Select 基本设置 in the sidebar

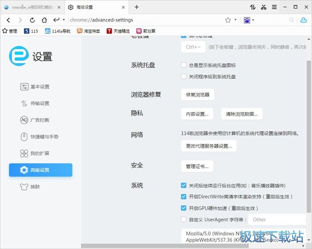coord(40,87)
